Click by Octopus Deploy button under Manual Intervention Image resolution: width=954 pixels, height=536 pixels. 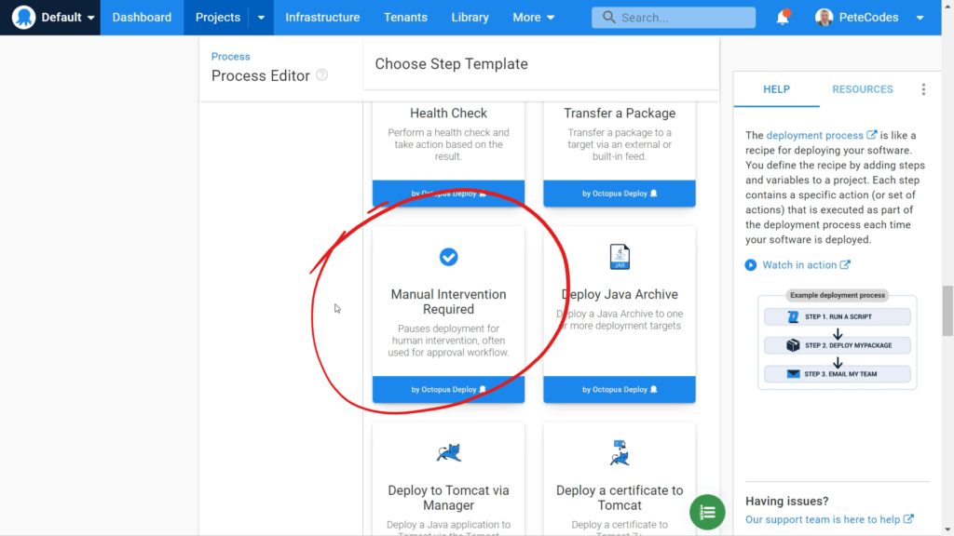pos(448,390)
